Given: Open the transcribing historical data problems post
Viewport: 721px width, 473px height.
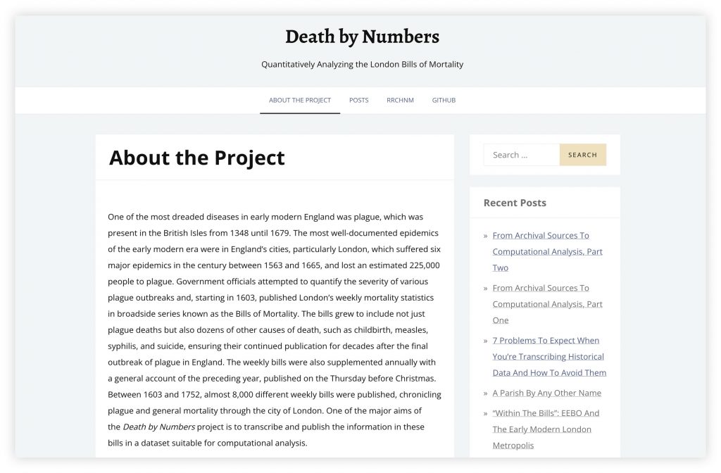Looking at the screenshot, I should (549, 356).
